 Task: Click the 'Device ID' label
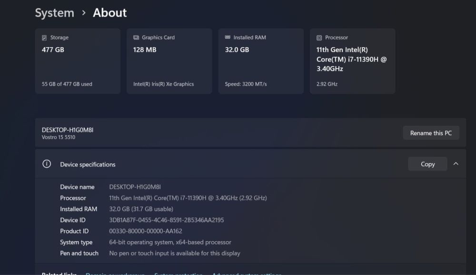[72, 220]
